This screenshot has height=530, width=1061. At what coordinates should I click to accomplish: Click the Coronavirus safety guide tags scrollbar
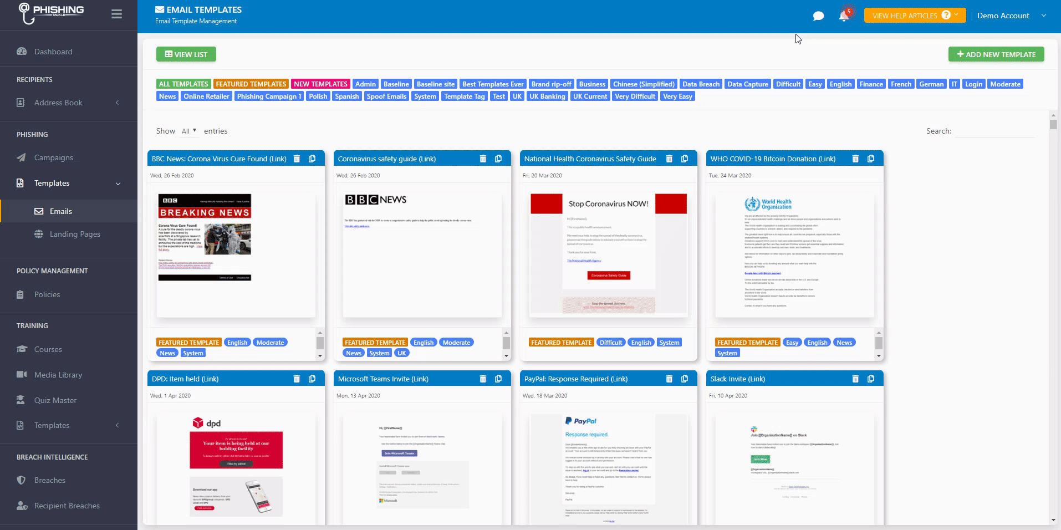pos(506,344)
